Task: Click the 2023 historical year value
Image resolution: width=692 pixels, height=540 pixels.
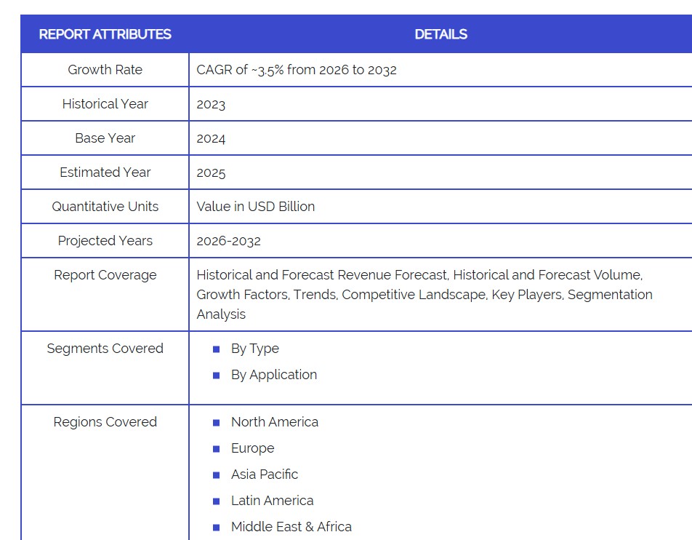Action: [x=211, y=104]
